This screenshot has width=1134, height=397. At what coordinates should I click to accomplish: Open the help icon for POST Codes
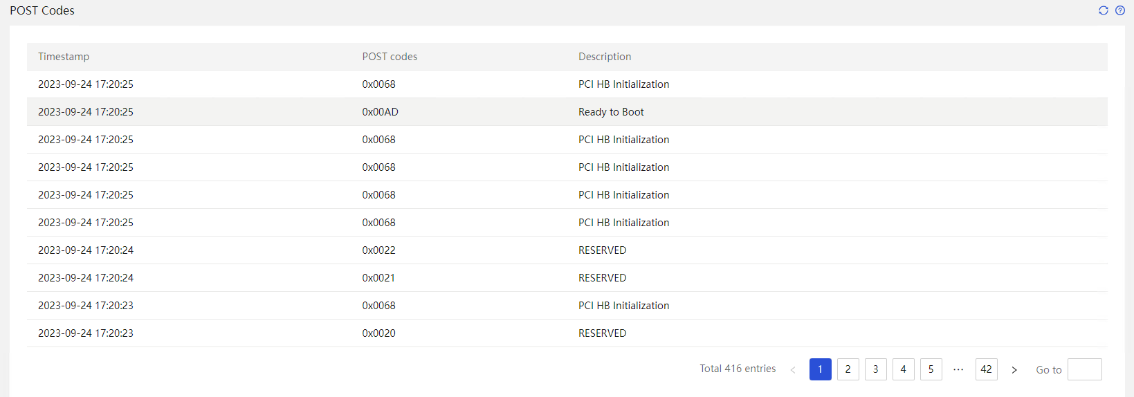pyautogui.click(x=1120, y=10)
